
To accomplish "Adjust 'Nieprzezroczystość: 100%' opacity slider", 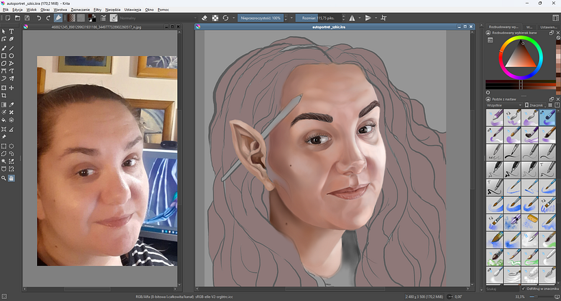I will [261, 18].
